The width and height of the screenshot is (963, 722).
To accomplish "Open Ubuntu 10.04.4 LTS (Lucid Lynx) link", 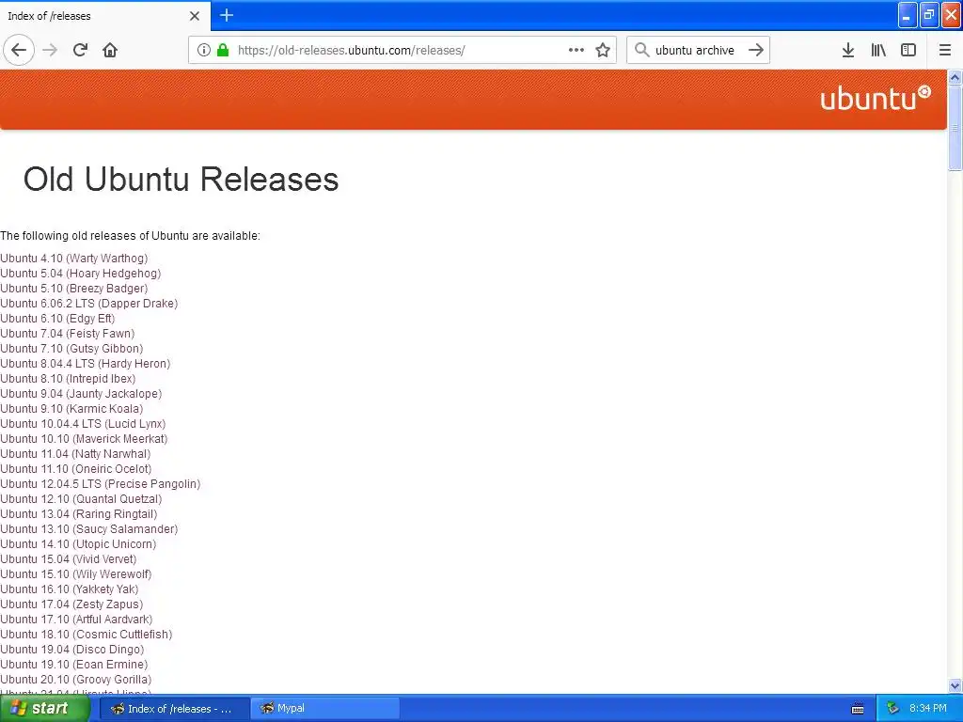I will coord(83,424).
